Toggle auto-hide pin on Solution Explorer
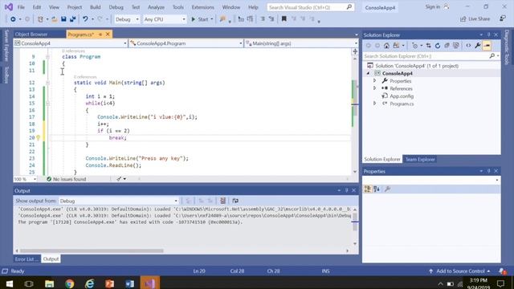 488,35
